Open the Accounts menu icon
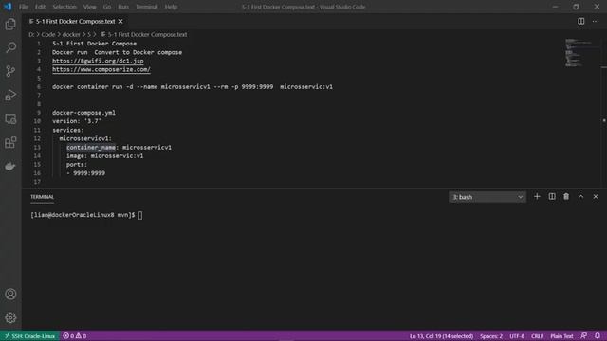Screen dimensions: 607x341 coord(10,295)
